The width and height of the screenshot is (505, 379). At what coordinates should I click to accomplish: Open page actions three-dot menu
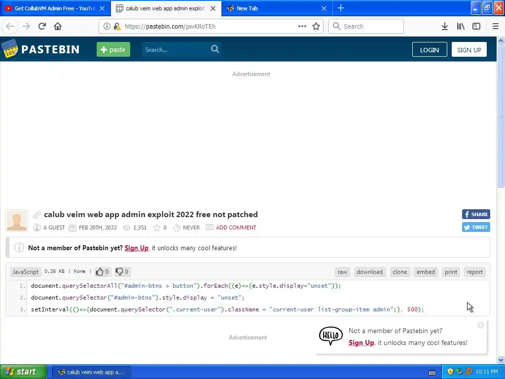coord(302,27)
